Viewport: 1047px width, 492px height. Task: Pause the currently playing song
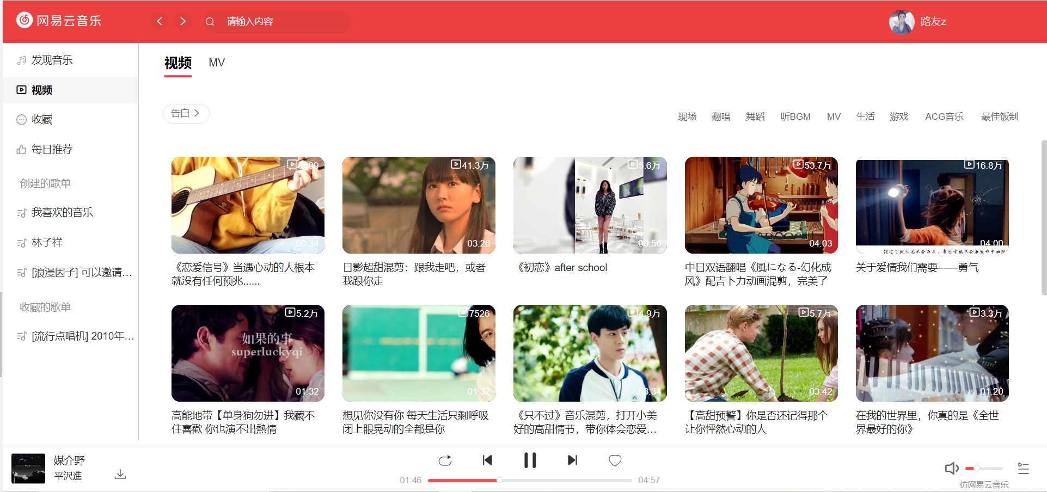point(530,460)
